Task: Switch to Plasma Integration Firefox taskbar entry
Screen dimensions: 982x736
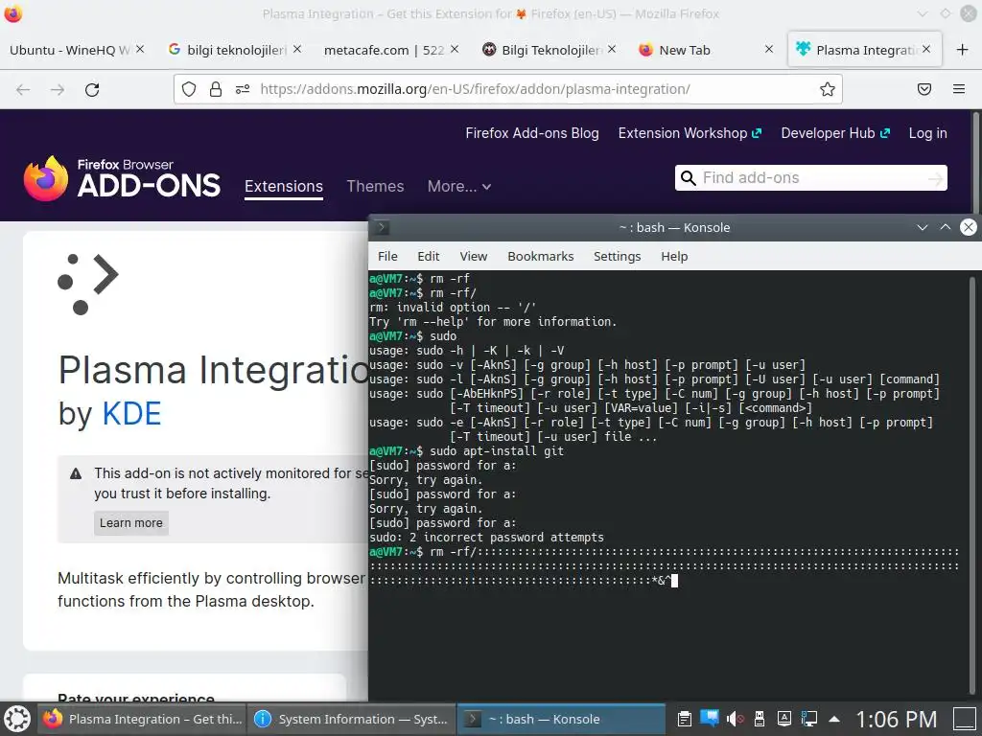Action: coord(143,719)
